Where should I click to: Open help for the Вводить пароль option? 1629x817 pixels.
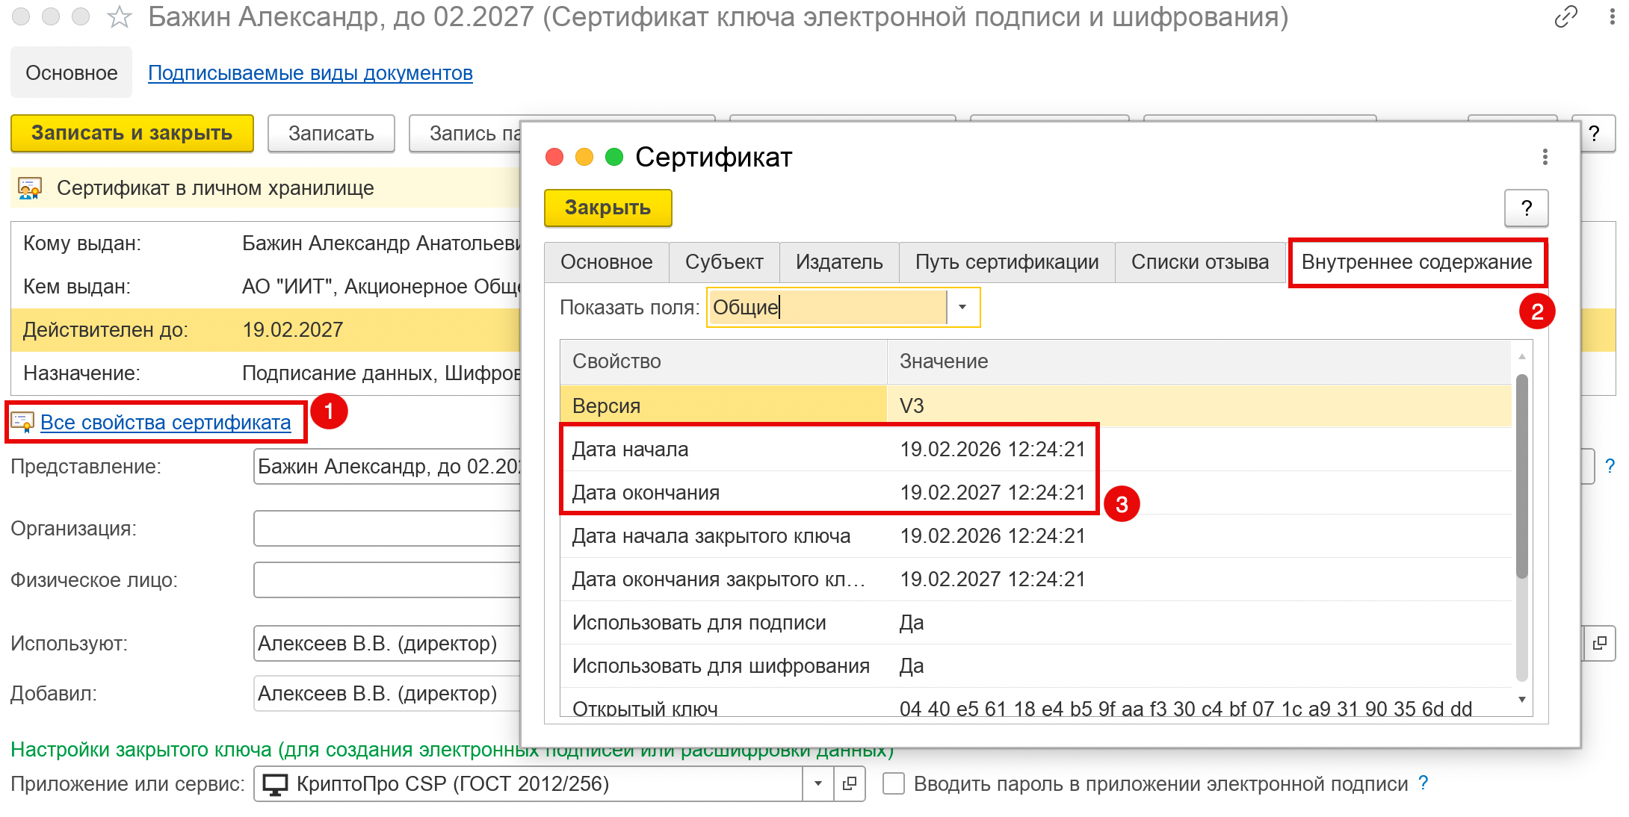1424,783
